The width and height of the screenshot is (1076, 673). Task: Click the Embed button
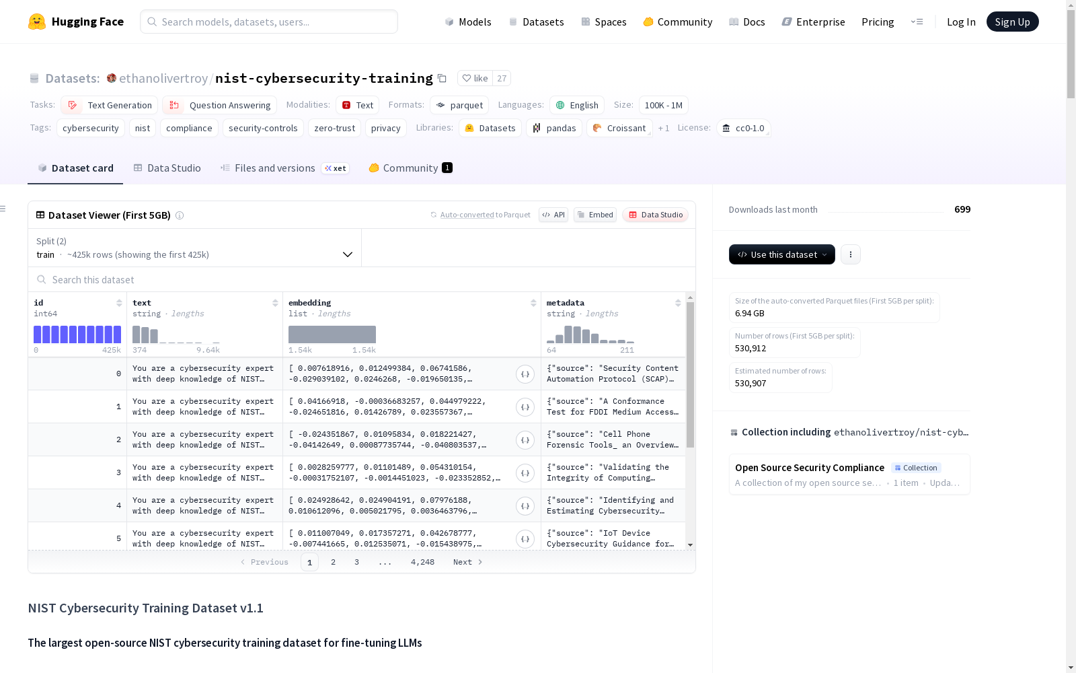pyautogui.click(x=595, y=215)
